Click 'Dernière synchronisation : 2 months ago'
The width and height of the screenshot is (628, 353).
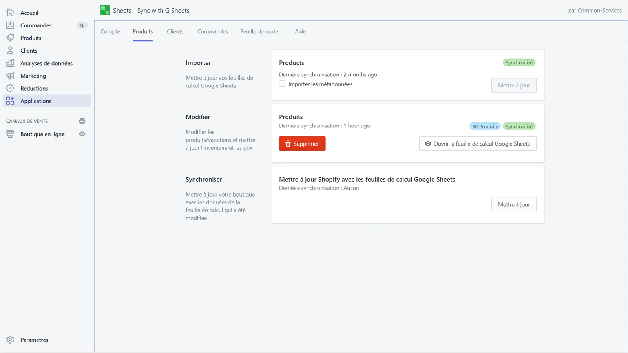(x=328, y=75)
